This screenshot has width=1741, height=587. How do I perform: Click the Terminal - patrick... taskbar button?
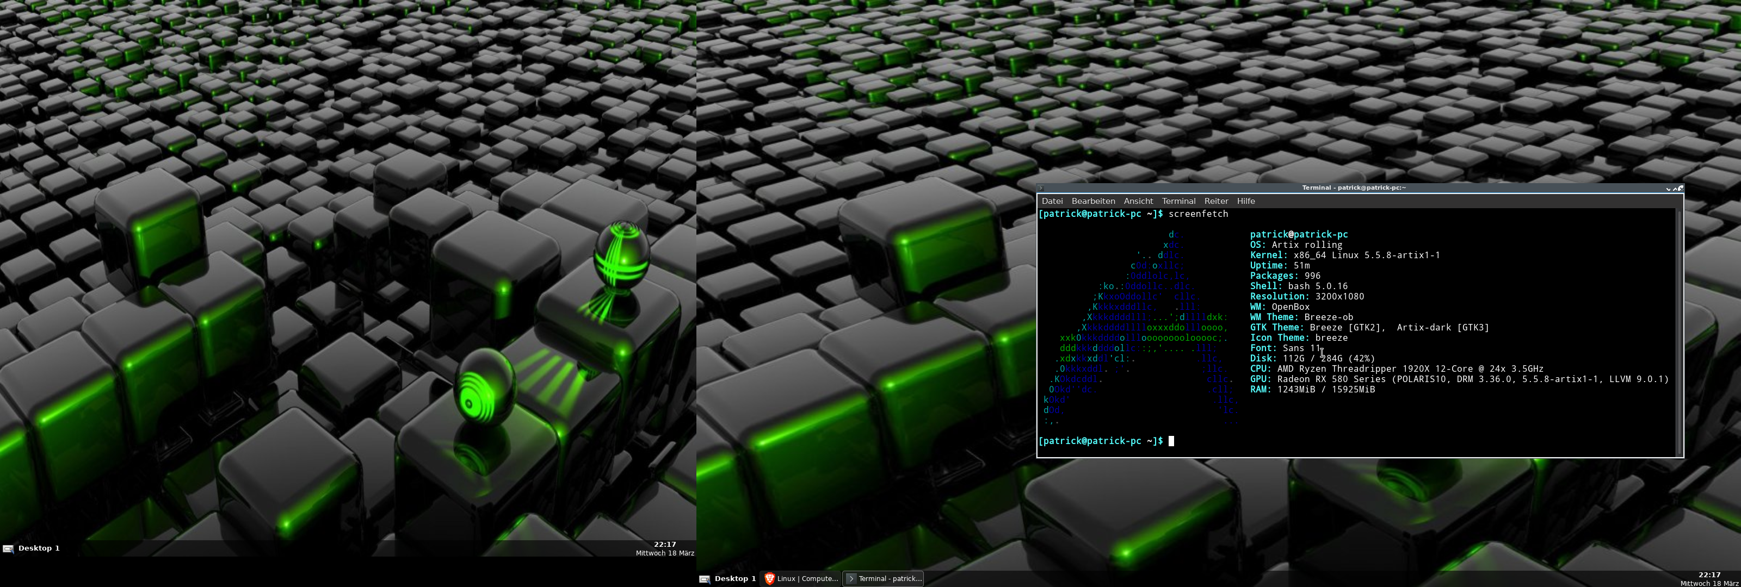[x=890, y=579]
